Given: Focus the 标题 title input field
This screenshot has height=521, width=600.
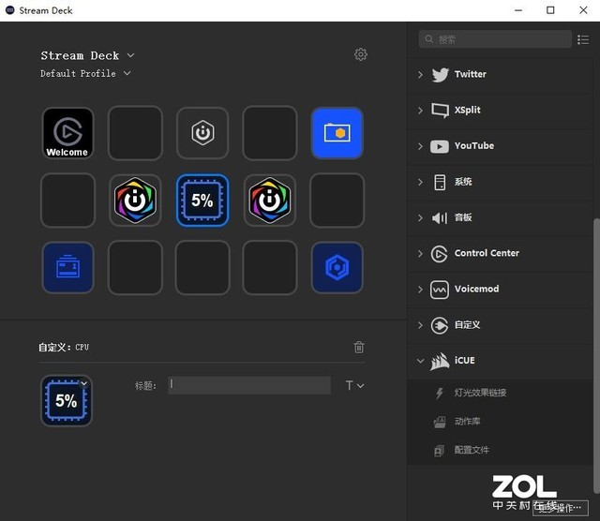Looking at the screenshot, I should (249, 385).
